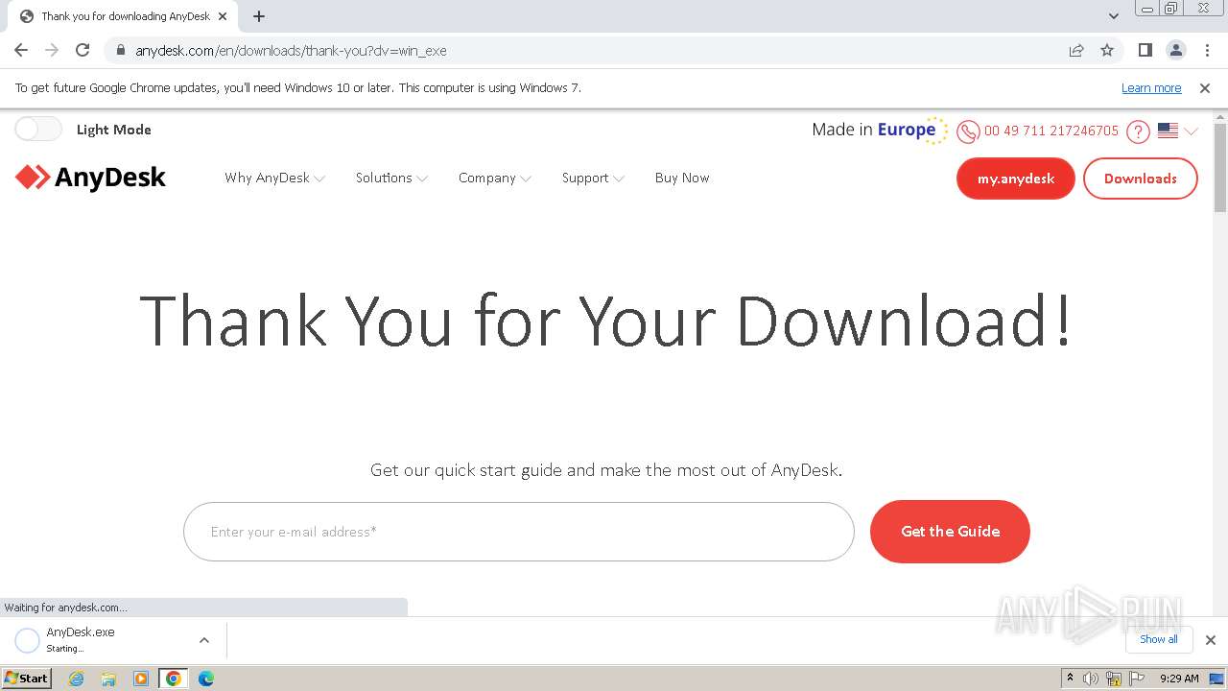
Task: Open the Chrome profile avatar
Action: (x=1176, y=50)
